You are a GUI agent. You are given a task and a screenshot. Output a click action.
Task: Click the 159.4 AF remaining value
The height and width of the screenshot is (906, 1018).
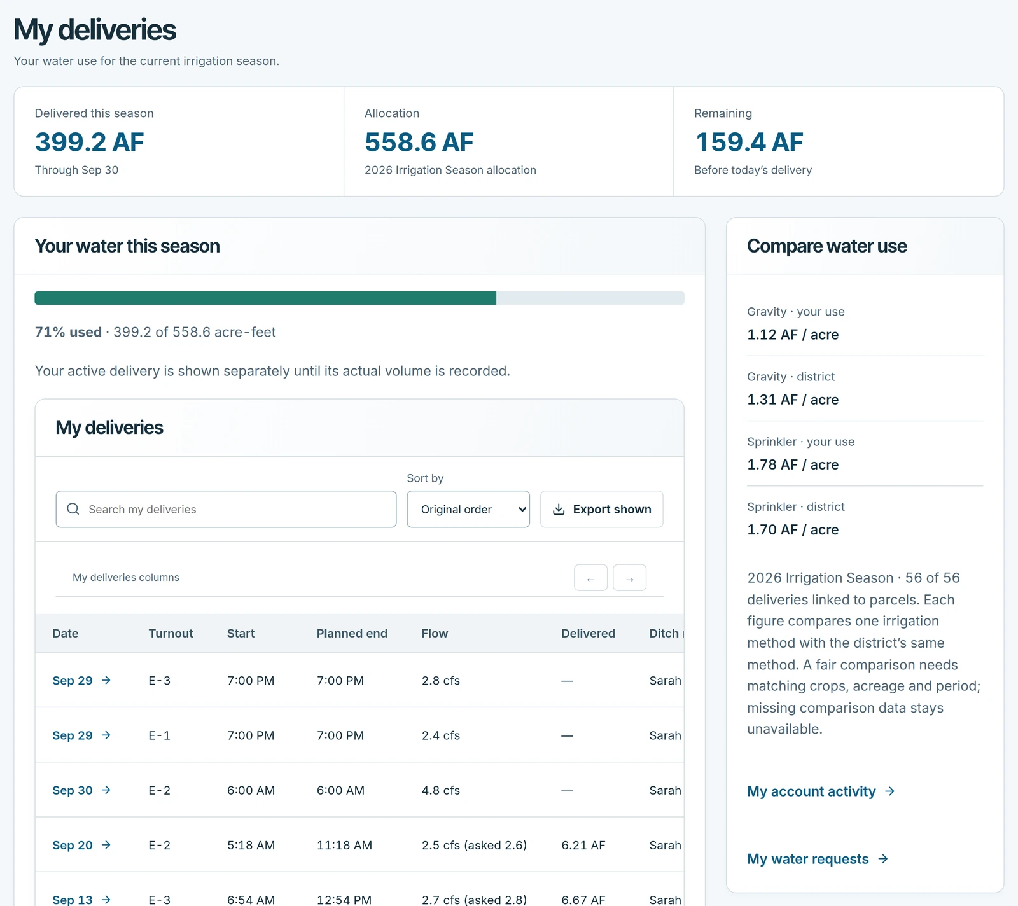point(749,142)
